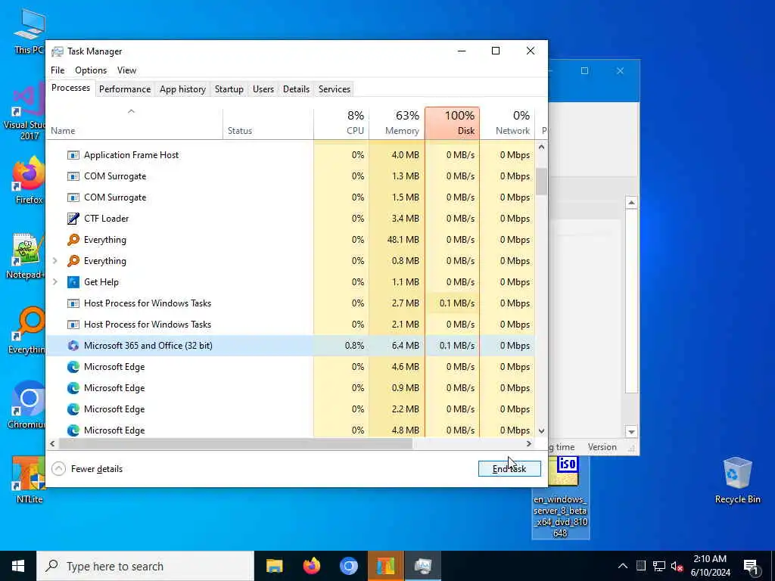The height and width of the screenshot is (581, 775).
Task: Select the CTF Loader process row
Action: (290, 219)
